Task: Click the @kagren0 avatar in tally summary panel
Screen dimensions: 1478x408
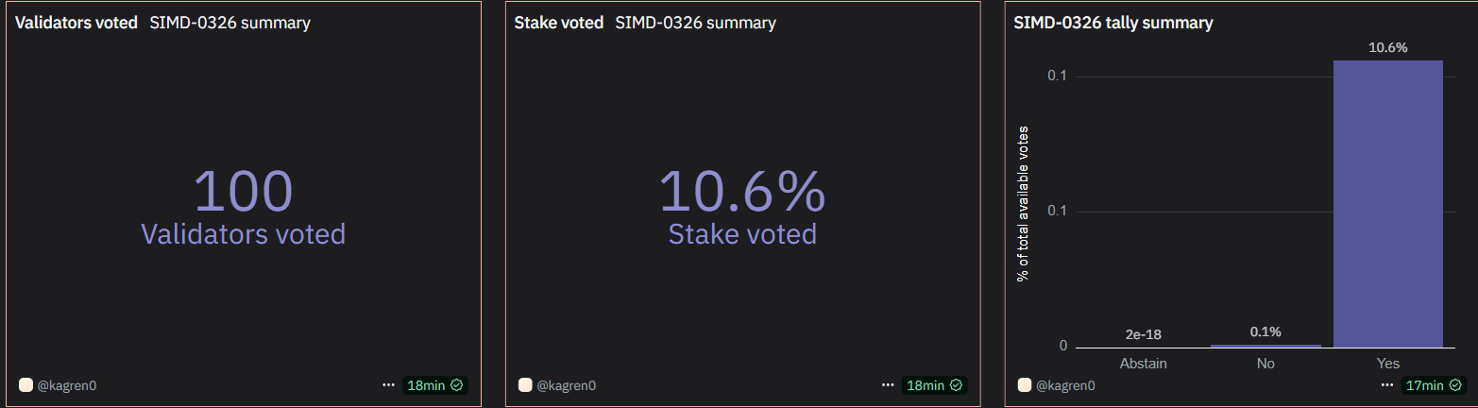Action: (1025, 385)
